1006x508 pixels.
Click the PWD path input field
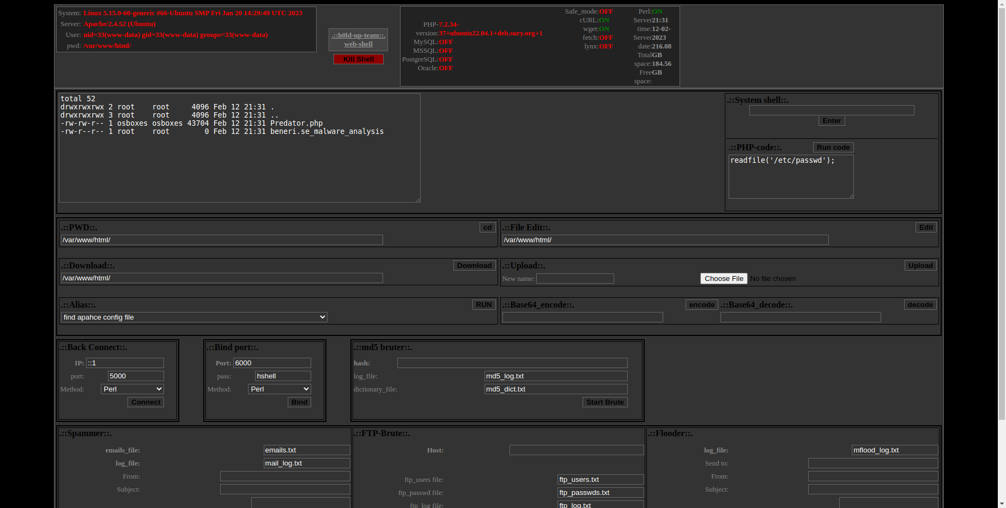(222, 240)
